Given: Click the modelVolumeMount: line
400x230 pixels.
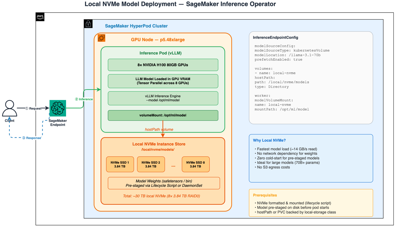Looking at the screenshot, I should (274, 100).
